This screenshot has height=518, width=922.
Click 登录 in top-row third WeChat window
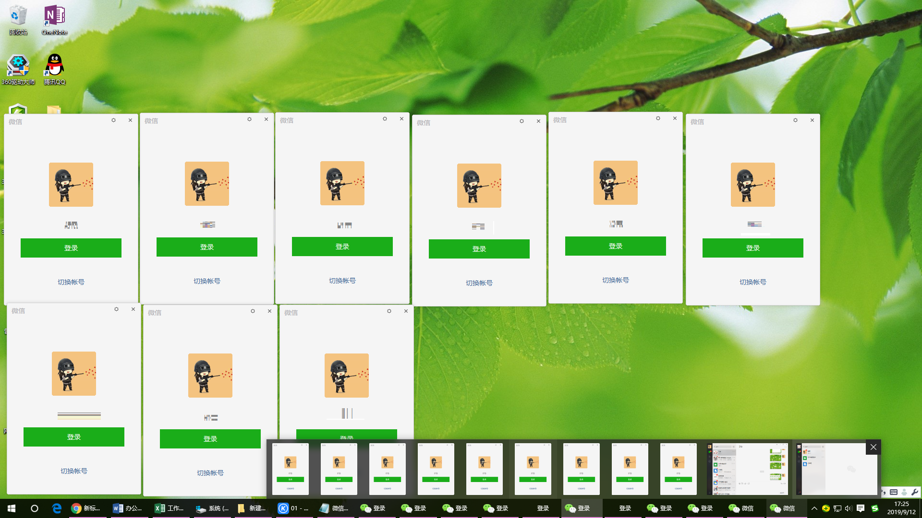342,247
